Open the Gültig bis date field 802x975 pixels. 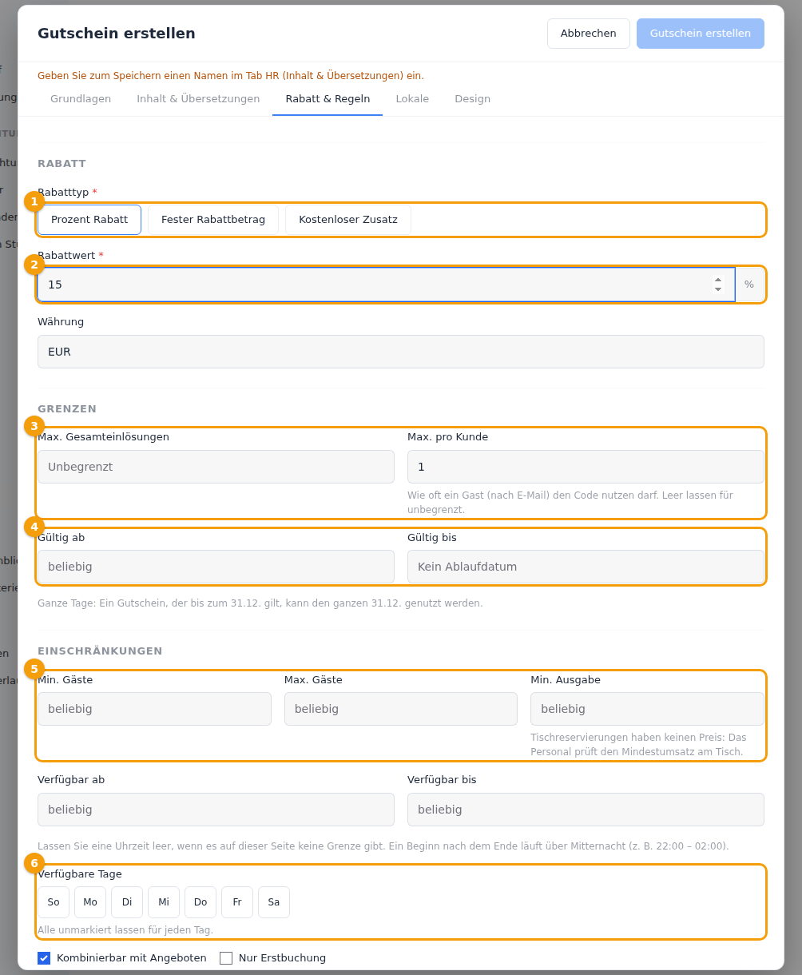point(586,567)
